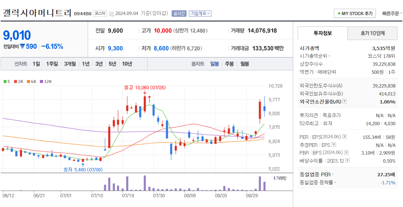403x207 pixels.
Task: Click arrow next to 동일업종 등락률
Action: 335,182
